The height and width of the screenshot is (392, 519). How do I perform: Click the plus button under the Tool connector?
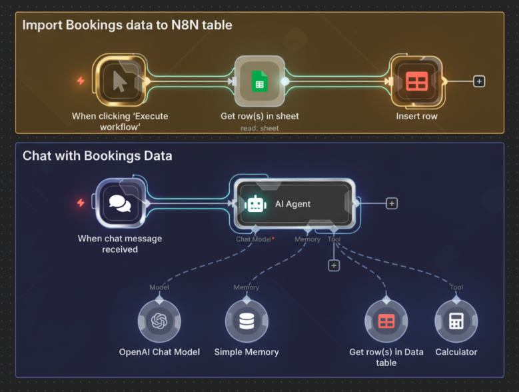pos(334,265)
